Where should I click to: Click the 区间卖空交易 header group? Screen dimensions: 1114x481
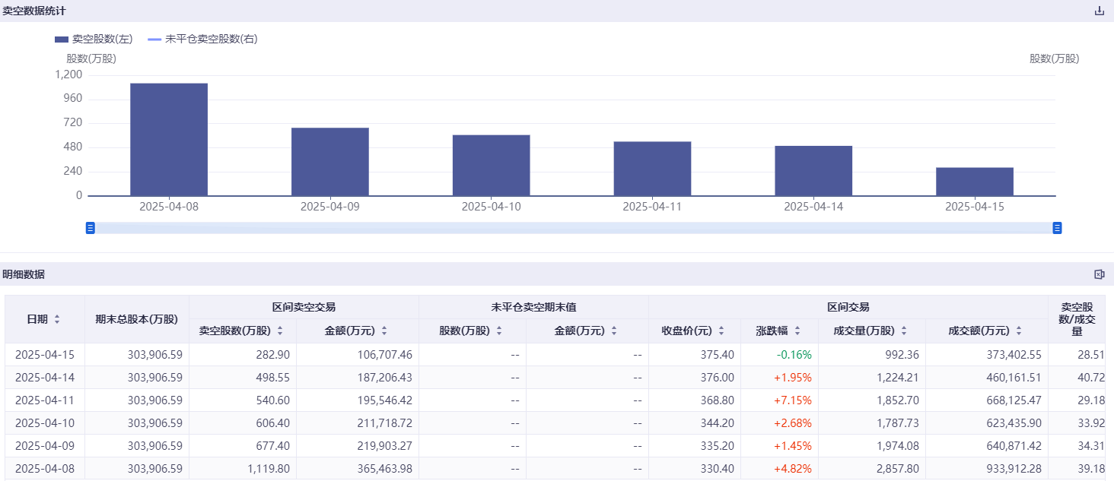tap(304, 307)
